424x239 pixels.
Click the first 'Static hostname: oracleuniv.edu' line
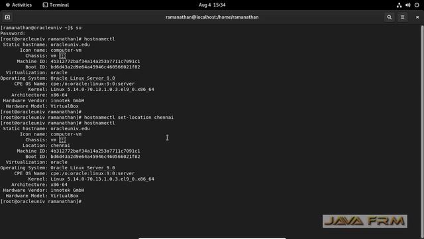46,44
